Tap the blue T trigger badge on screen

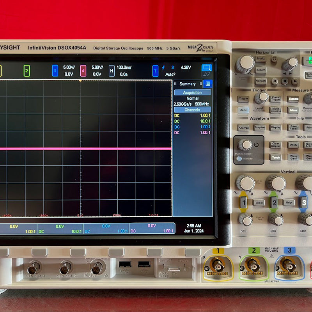pos(155,71)
